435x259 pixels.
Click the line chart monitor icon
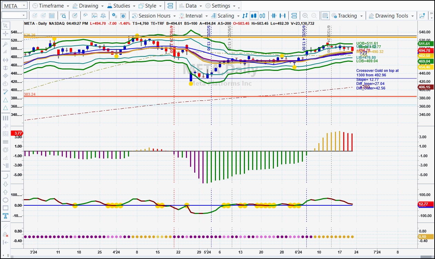(95, 15)
